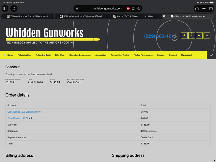
Task: Check the battery status indicator
Action: [x=211, y=2]
